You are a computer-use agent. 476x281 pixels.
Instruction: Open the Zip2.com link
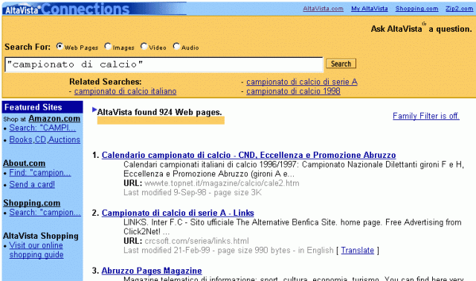(459, 9)
